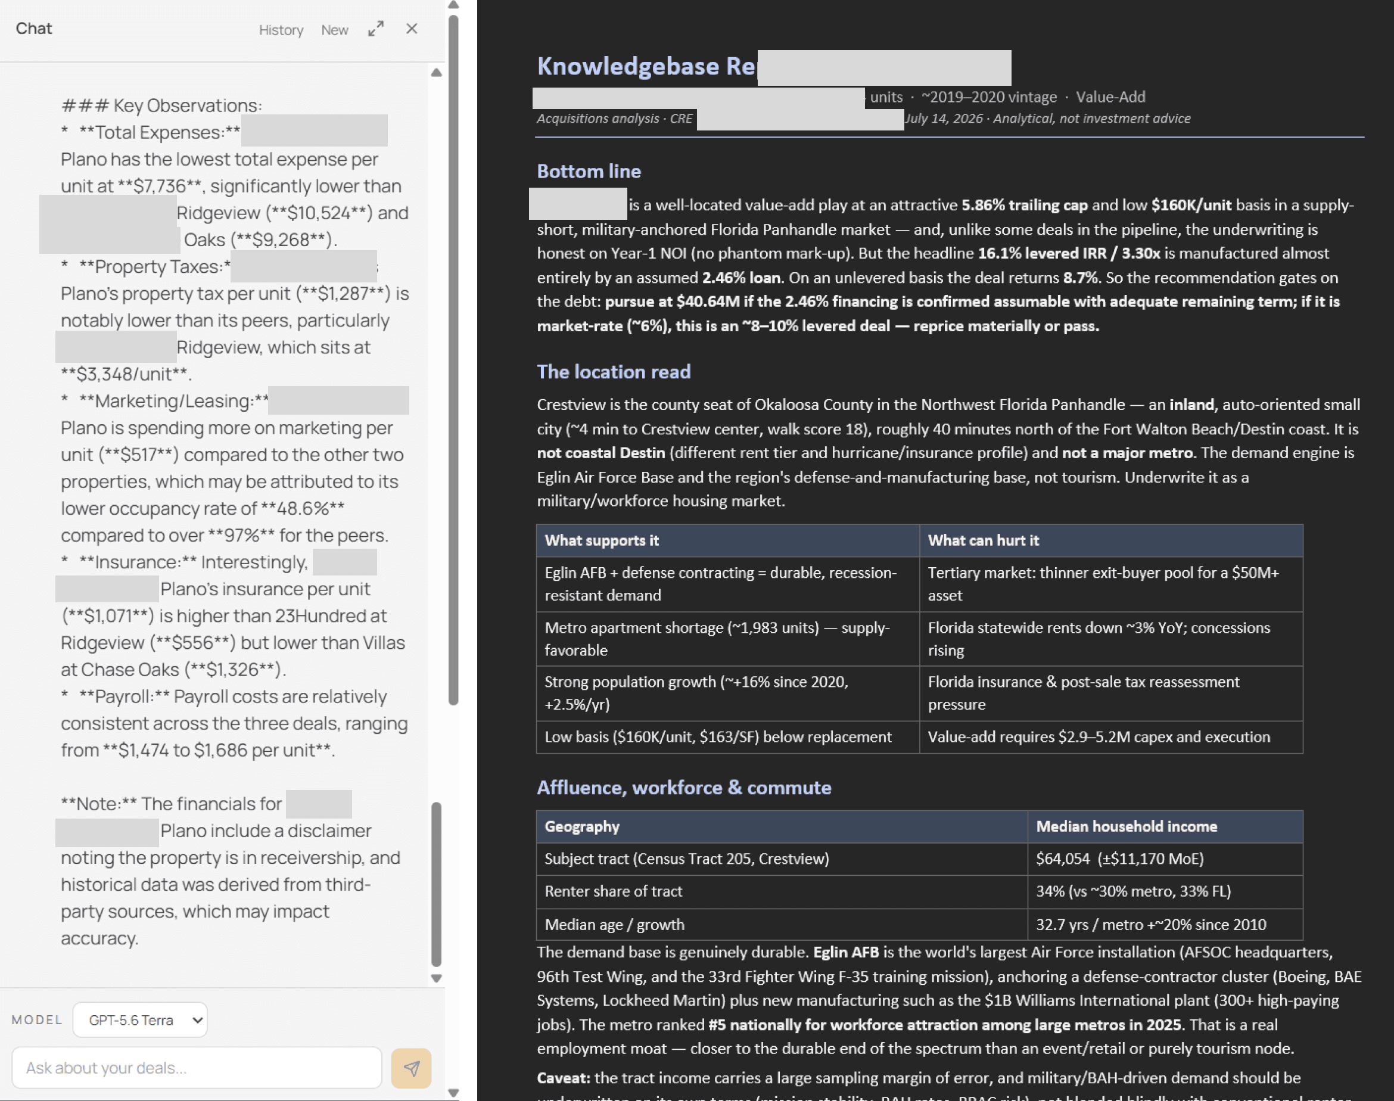
Task: Click '34% (vs ~30% metro, 33% FL)' cell
Action: (x=1165, y=891)
